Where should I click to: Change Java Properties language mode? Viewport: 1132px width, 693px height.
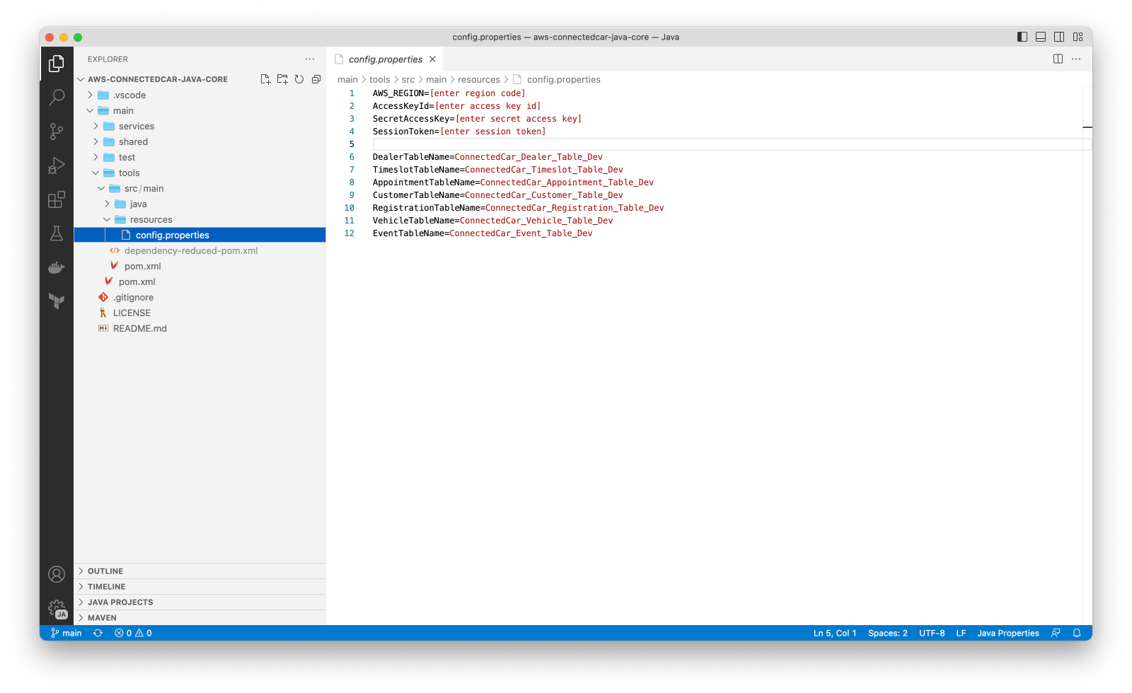tap(1008, 633)
